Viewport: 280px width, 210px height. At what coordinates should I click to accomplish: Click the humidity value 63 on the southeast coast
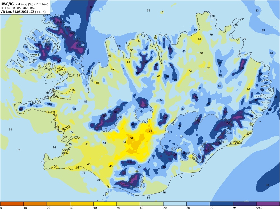(237, 143)
